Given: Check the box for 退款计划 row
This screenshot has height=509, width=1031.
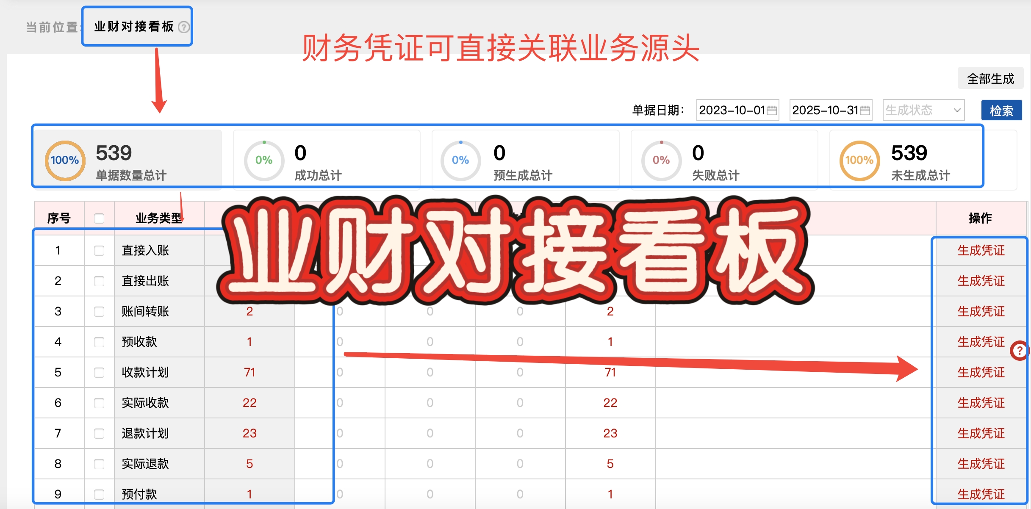Looking at the screenshot, I should (99, 434).
